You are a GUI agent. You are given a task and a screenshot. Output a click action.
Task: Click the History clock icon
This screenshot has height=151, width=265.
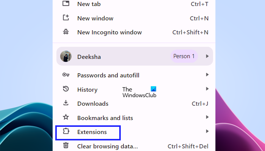click(66, 89)
